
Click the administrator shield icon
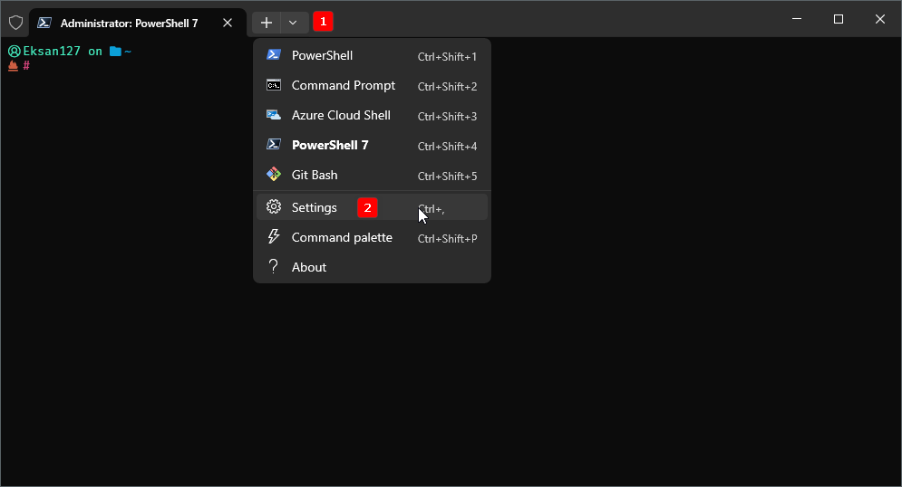click(15, 23)
